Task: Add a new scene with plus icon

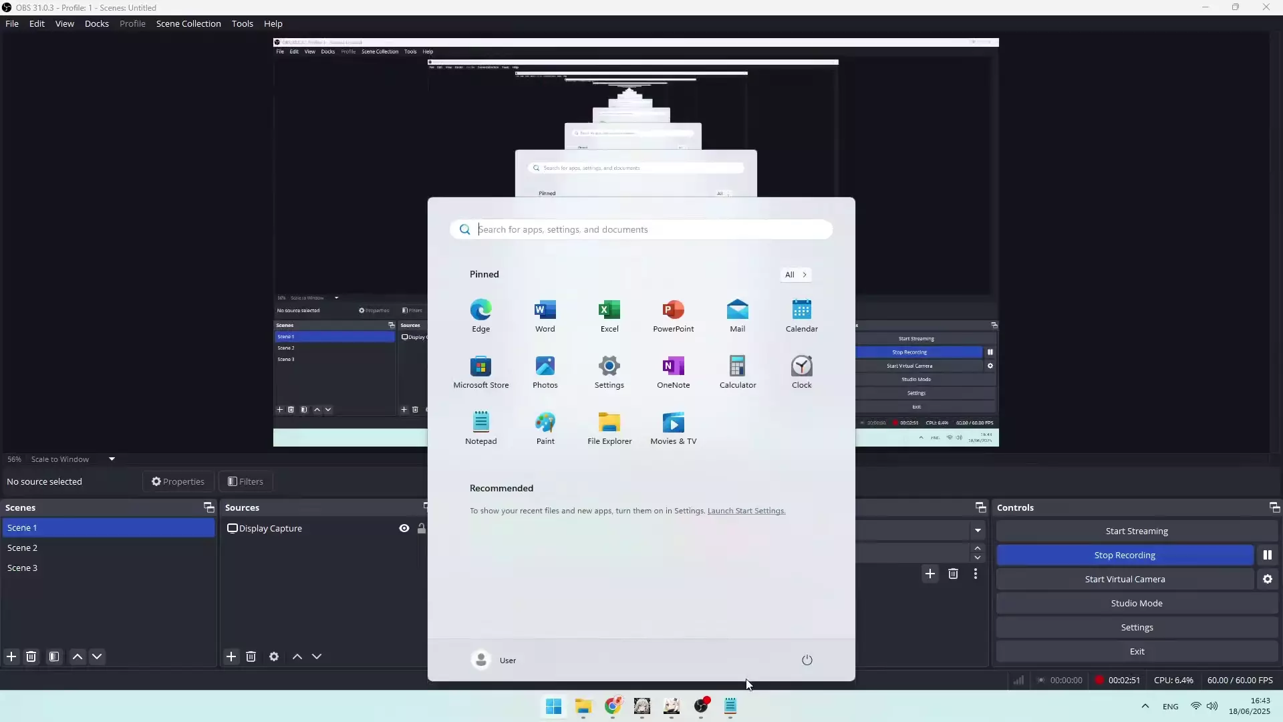Action: pos(11,656)
